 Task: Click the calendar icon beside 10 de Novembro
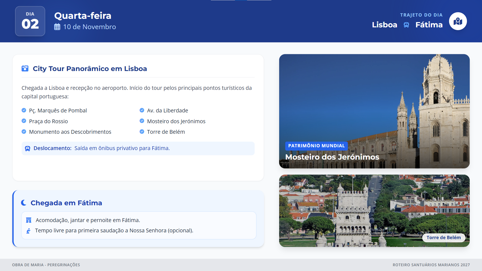57,27
